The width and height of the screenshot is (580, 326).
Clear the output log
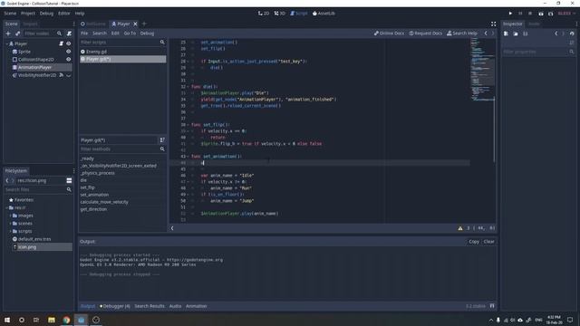[x=488, y=242]
